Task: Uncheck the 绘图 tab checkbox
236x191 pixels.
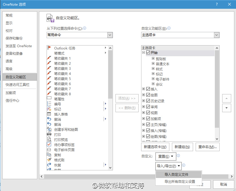Action: pyautogui.click(x=148, y=95)
